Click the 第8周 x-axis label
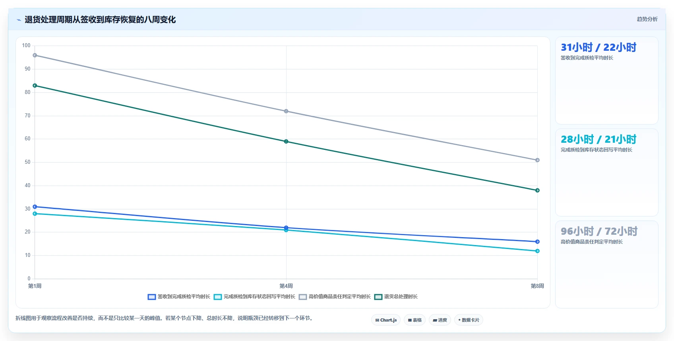Screen dimensions: 674x341 click(x=537, y=286)
